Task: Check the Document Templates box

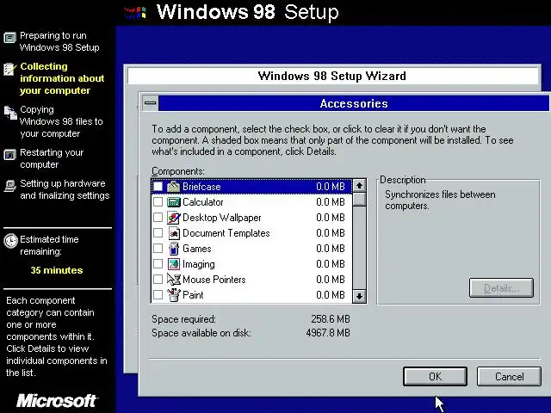Action: point(158,233)
